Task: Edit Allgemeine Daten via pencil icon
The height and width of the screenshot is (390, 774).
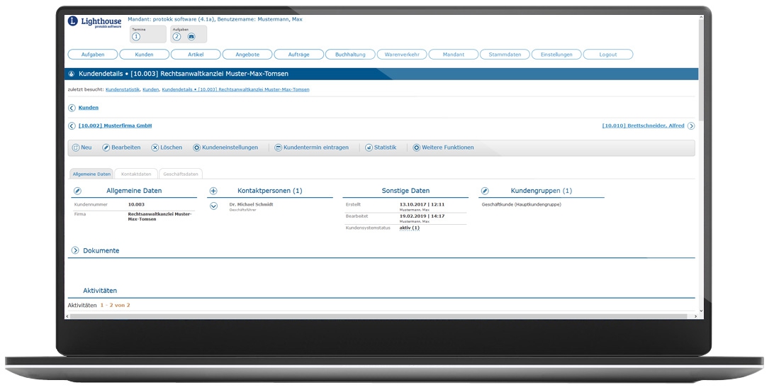Action: [77, 191]
